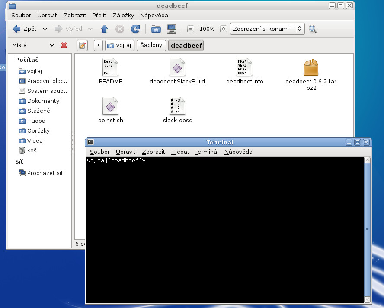Zoom in with the plus icon
This screenshot has height=308, width=384.
(223, 29)
